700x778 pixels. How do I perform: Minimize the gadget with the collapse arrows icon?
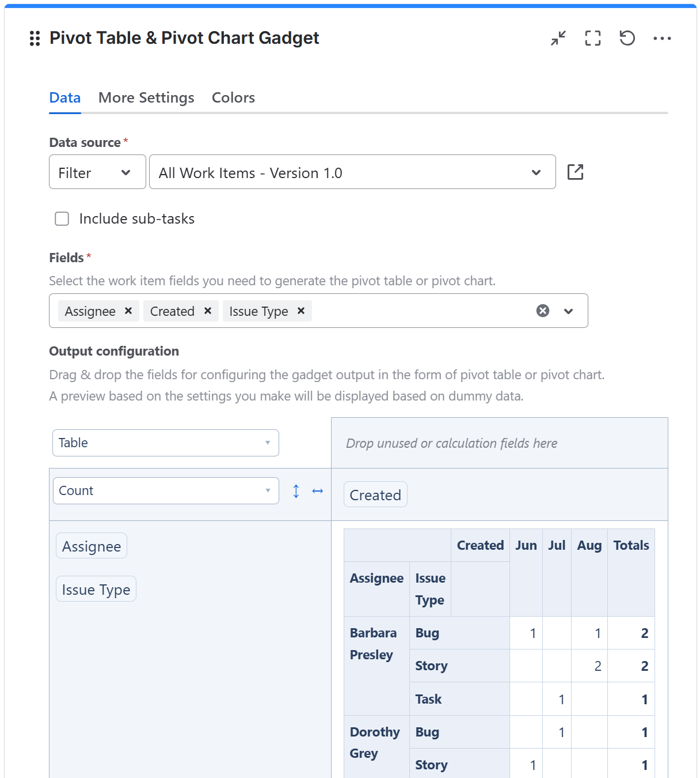(558, 38)
